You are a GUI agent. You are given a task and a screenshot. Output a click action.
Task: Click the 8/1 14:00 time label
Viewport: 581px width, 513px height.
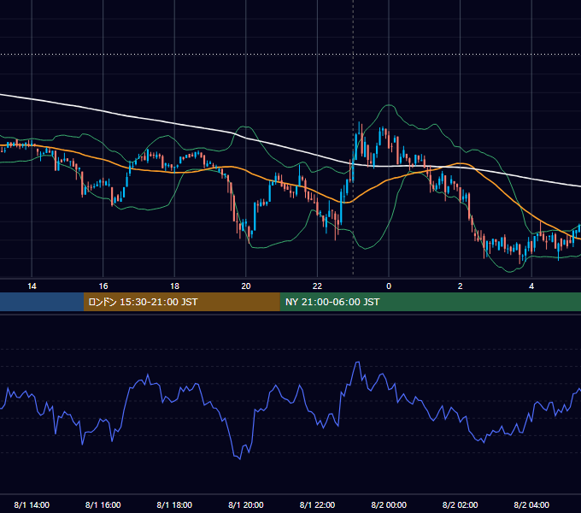32,504
